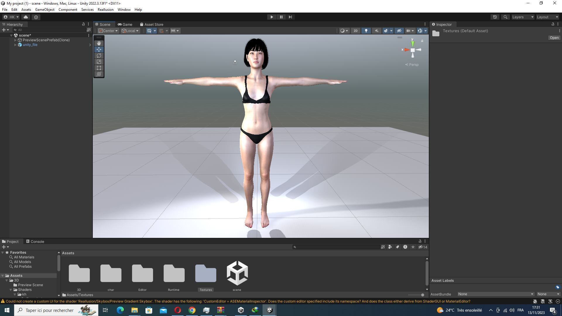This screenshot has width=562, height=316.
Task: Select the Rect tool
Action: [x=99, y=68]
